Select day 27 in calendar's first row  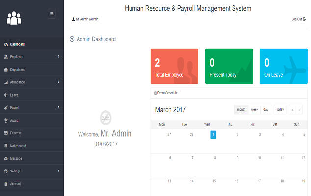click(x=169, y=135)
